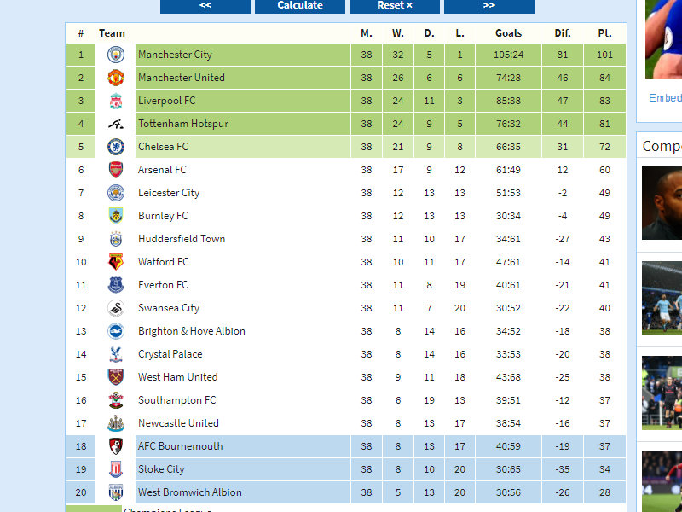Image resolution: width=682 pixels, height=512 pixels.
Task: Click the Watford FC club crest
Action: (x=116, y=262)
